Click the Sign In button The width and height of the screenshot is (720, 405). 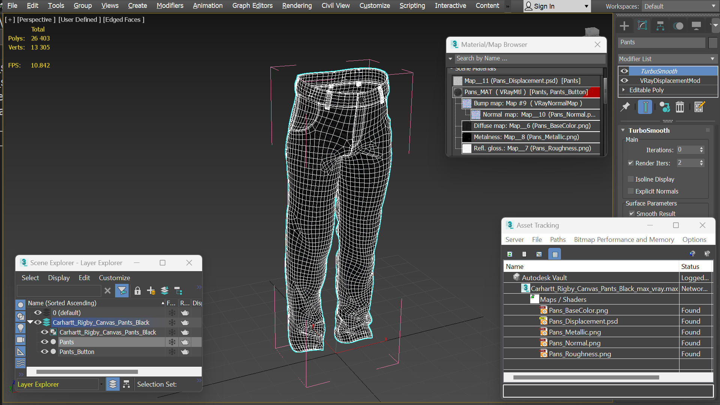556,6
